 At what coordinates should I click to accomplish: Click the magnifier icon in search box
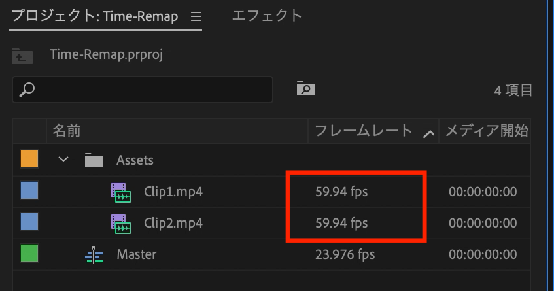tap(27, 90)
